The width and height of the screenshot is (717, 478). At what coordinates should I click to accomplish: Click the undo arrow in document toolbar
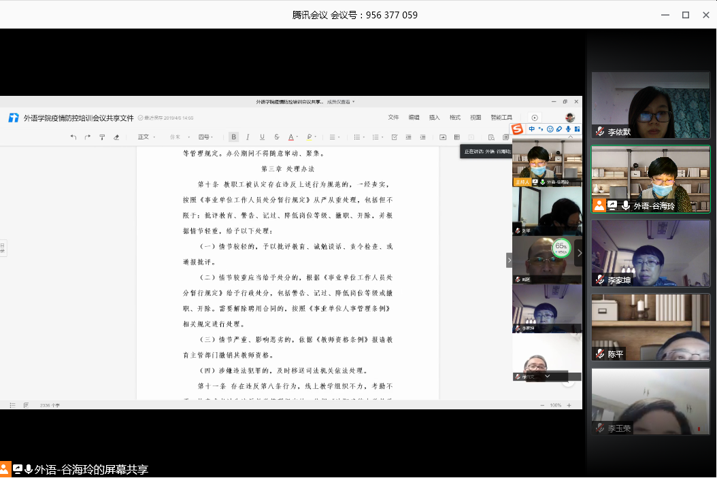tap(73, 137)
